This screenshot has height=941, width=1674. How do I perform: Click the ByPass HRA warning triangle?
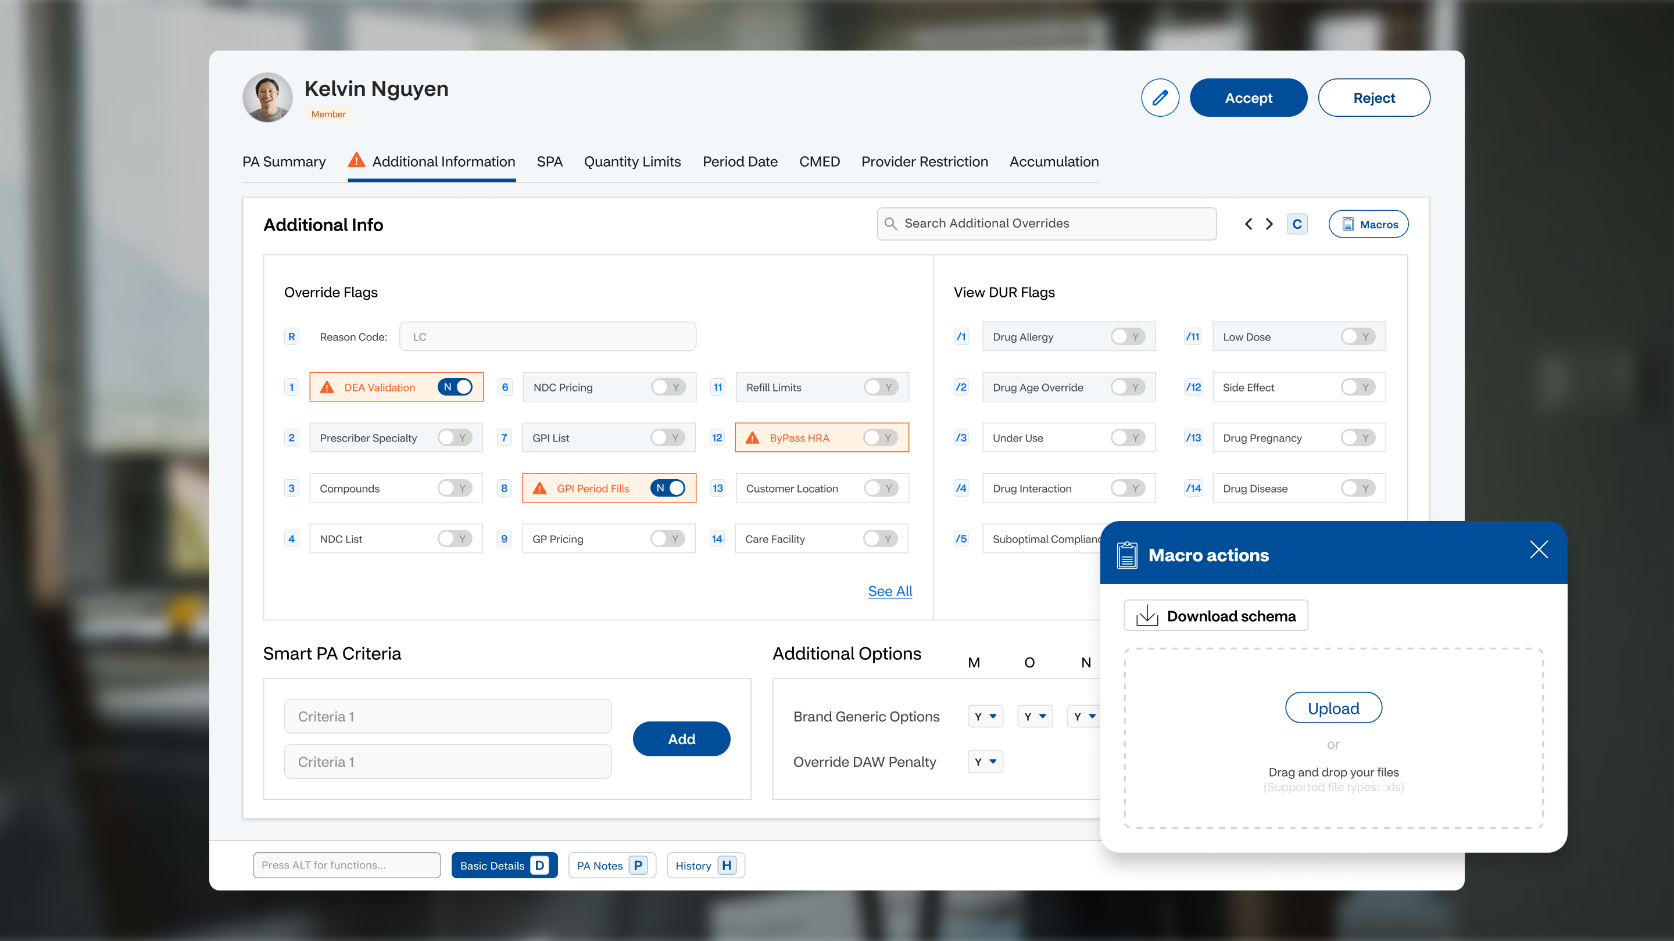753,438
